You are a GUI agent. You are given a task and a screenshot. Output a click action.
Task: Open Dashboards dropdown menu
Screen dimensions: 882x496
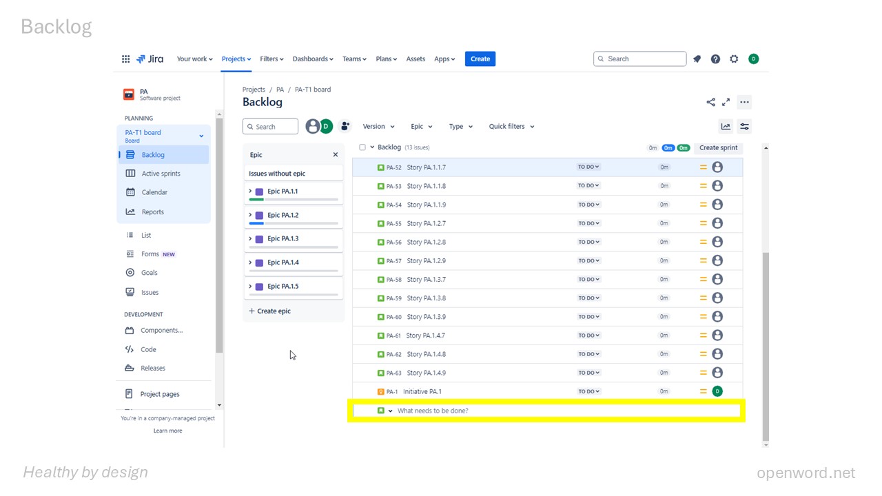pyautogui.click(x=313, y=59)
